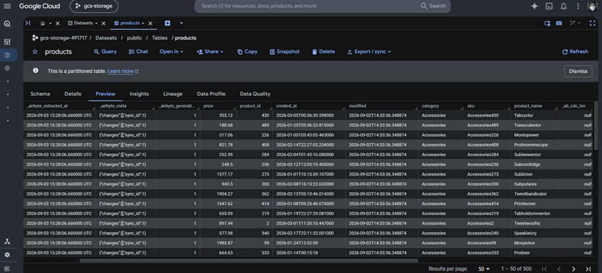
Task: Open the gcs-storage project picker
Action: 94,6
